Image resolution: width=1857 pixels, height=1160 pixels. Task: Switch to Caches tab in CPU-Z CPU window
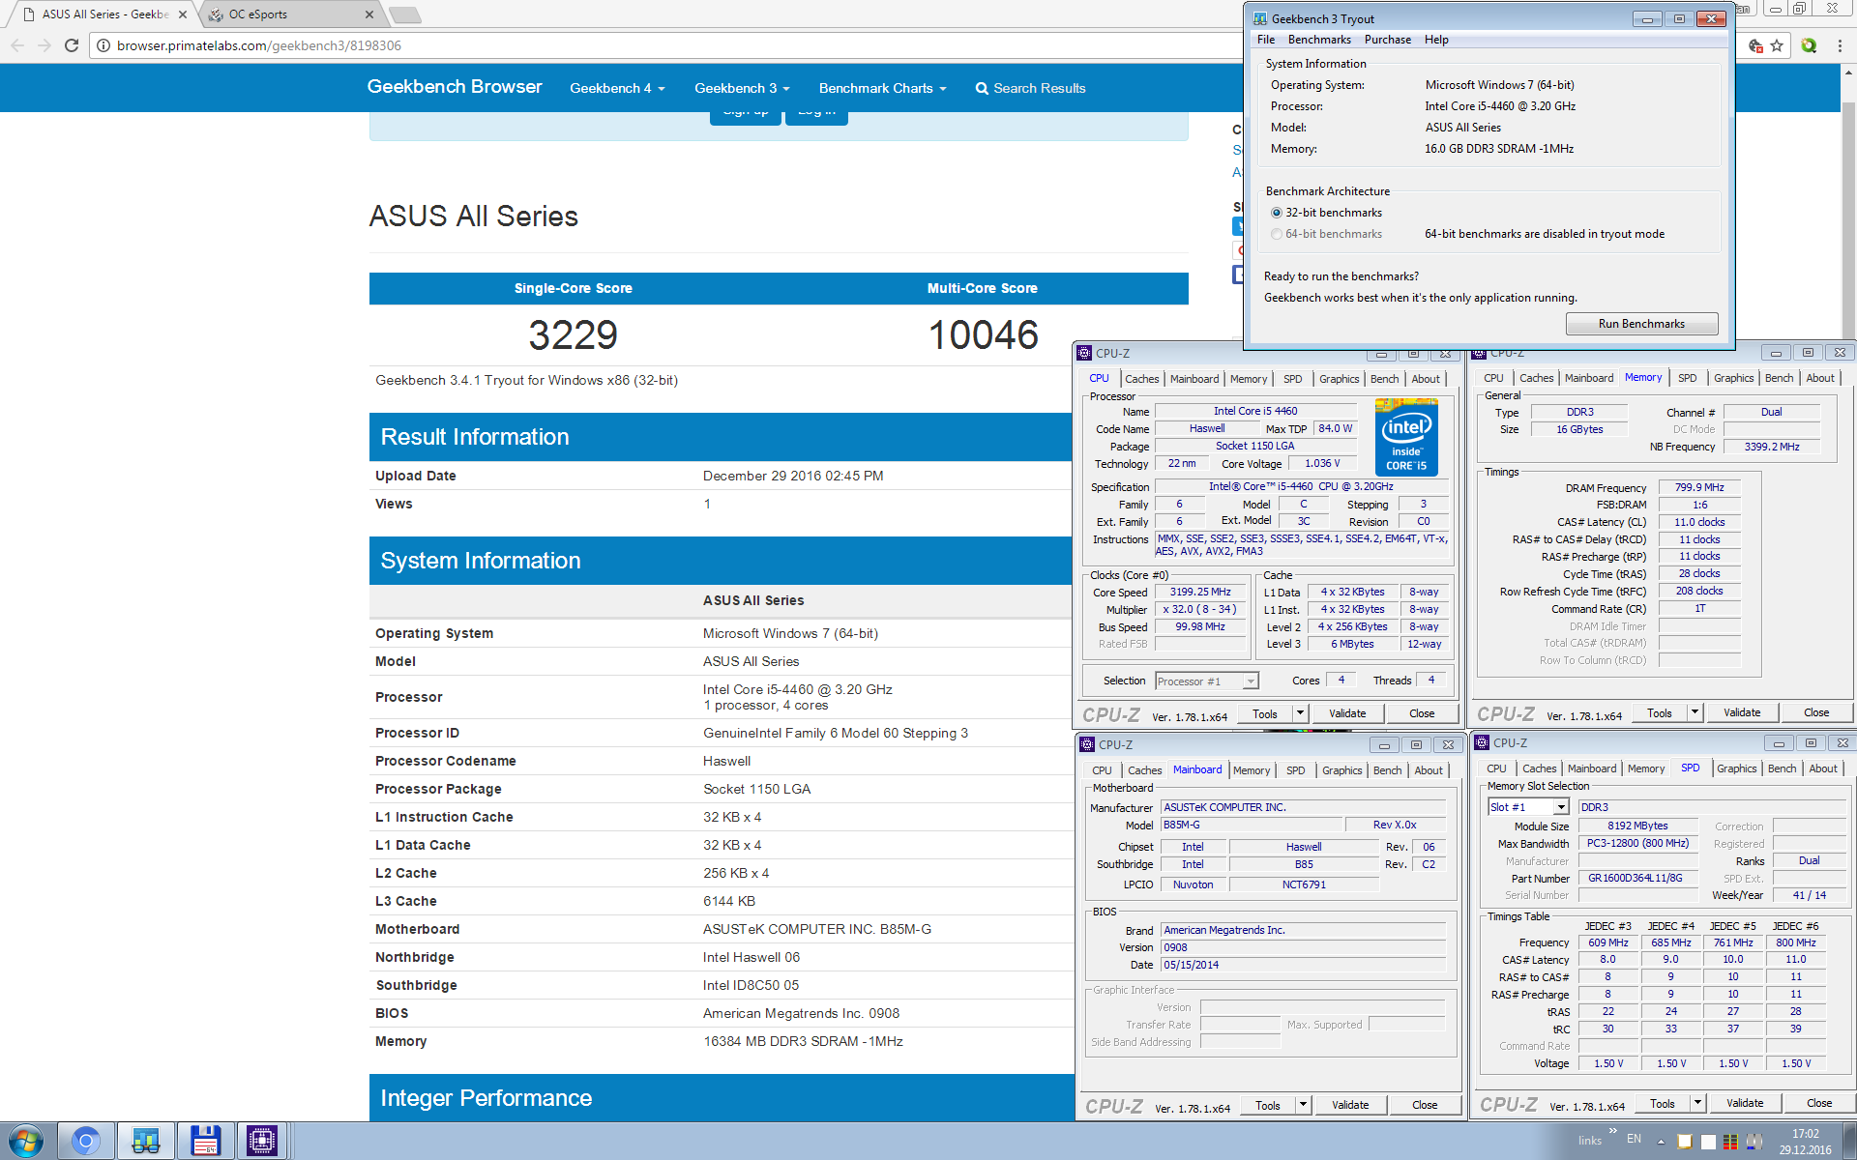tap(1141, 379)
